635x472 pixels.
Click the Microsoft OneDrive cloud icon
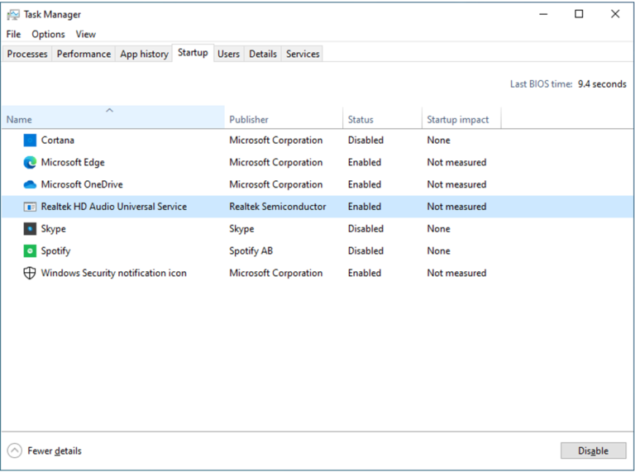(x=30, y=184)
